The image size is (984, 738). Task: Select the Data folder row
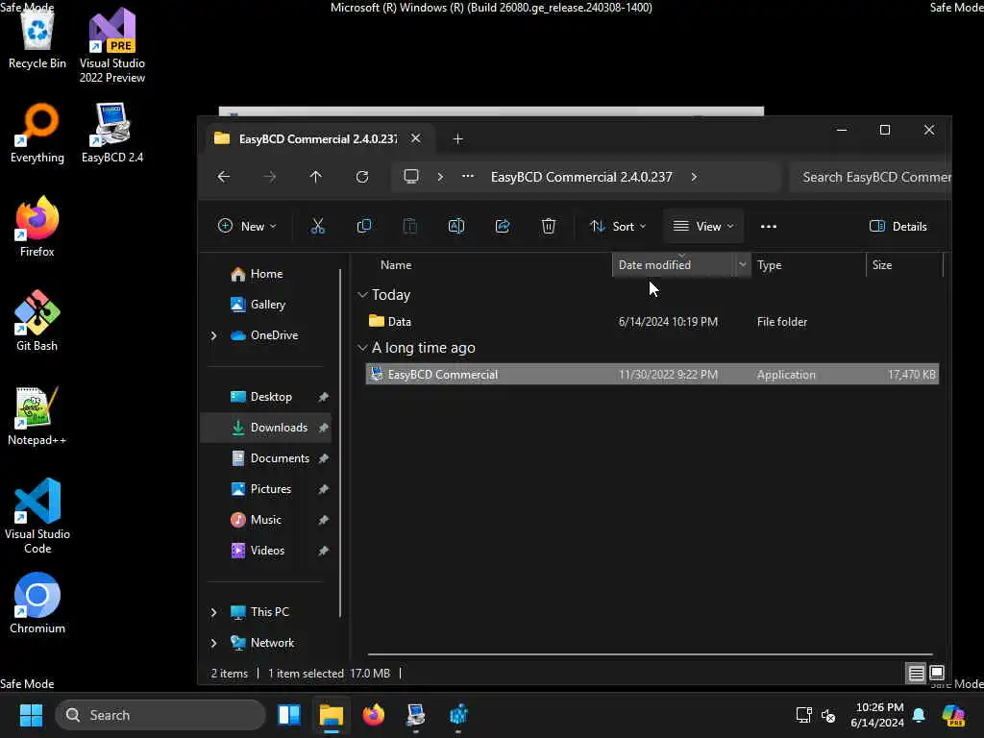652,321
